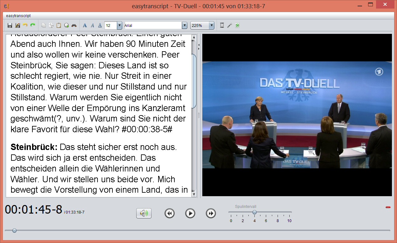The height and width of the screenshot is (243, 397).
Task: Click the green refresh/sync icon
Action: pyautogui.click(x=237, y=25)
